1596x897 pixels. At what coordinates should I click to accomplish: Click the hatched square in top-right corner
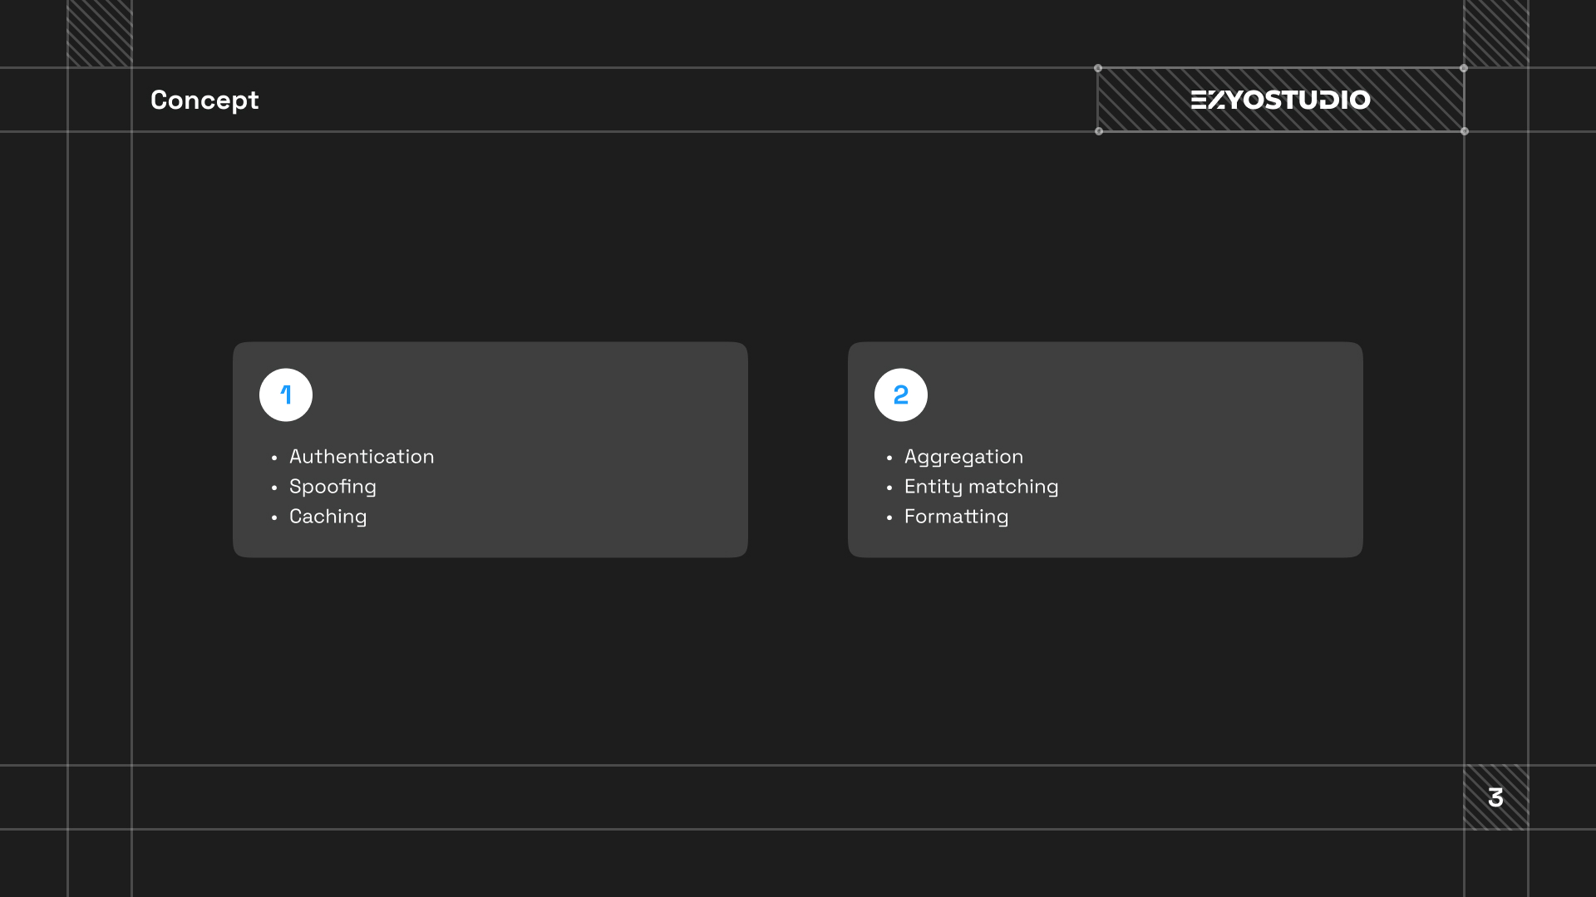(x=1496, y=33)
